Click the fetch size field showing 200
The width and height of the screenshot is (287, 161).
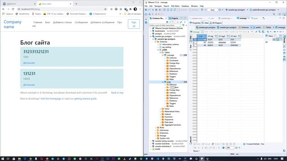[x=230, y=148]
